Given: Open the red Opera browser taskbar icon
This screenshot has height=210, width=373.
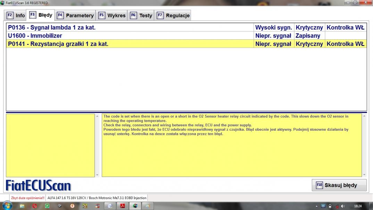Looking at the screenshot, I should coord(35,206).
